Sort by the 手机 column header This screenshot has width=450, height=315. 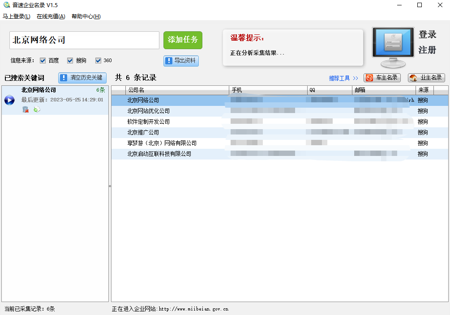(268, 90)
